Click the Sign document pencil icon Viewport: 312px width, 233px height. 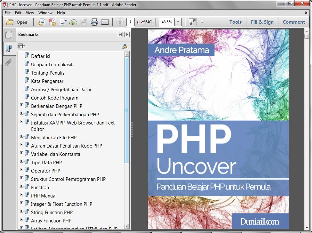click(x=63, y=22)
